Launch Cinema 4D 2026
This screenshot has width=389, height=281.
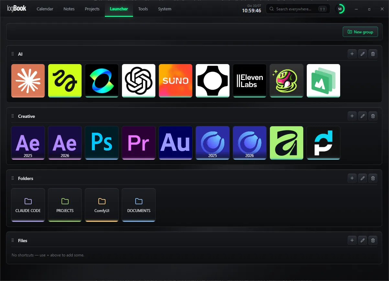coord(250,143)
